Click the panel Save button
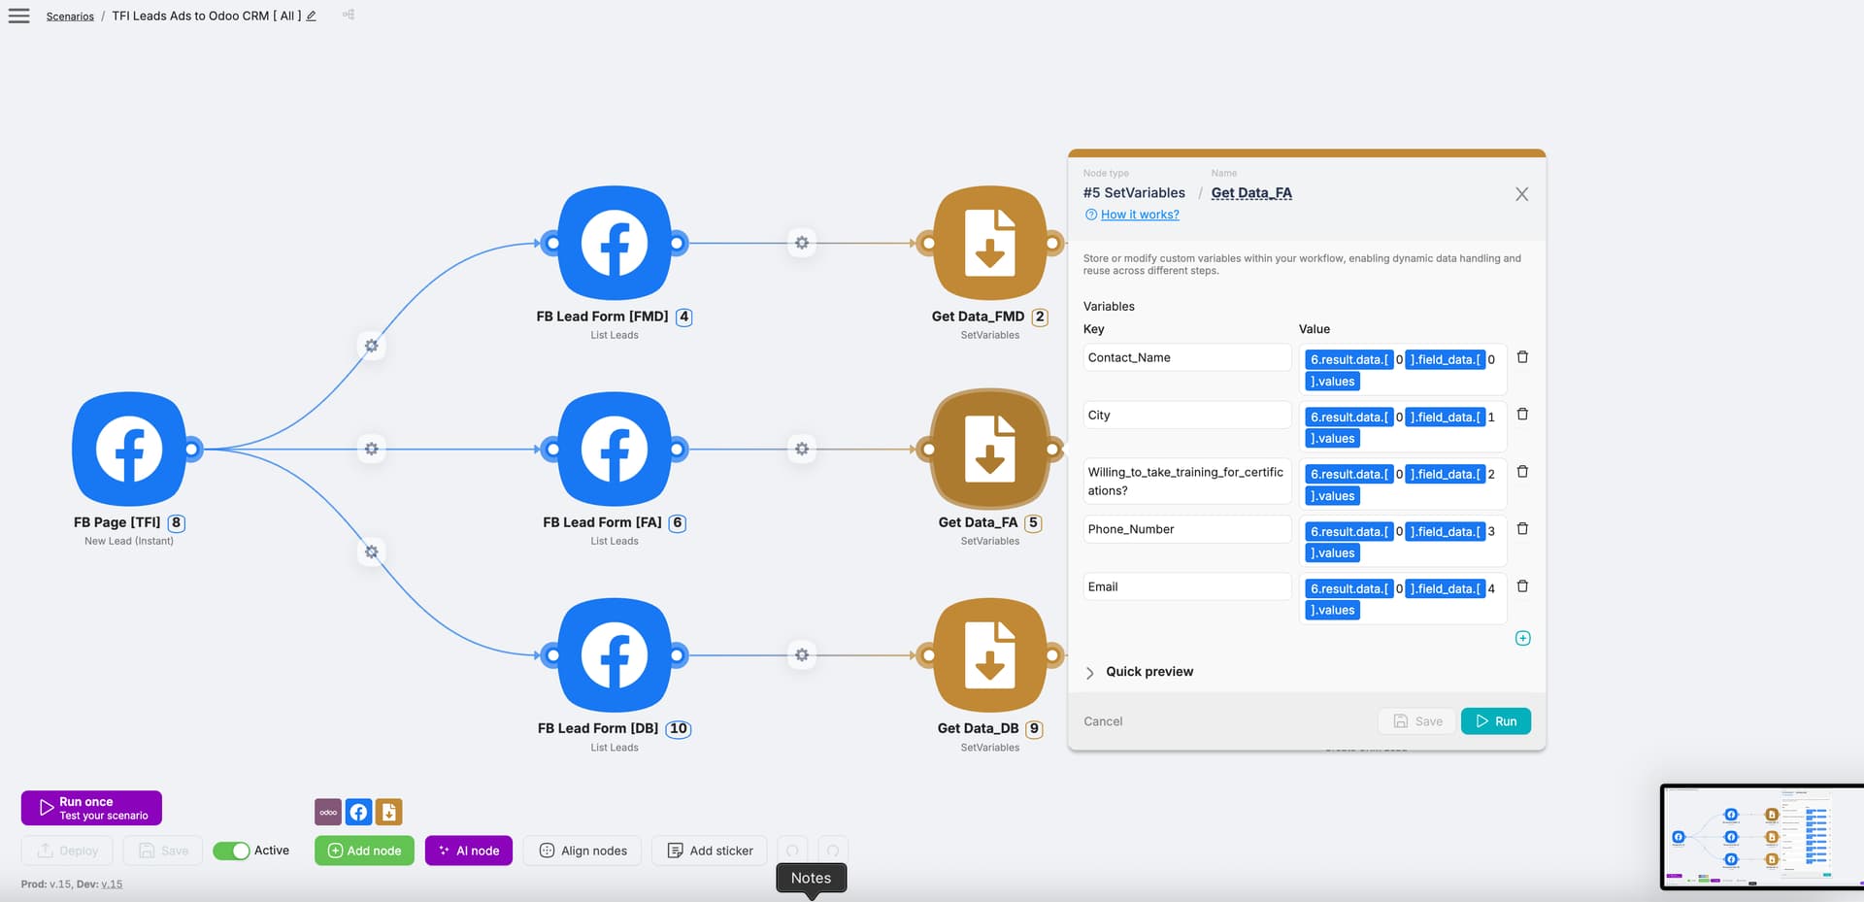Viewport: 1864px width, 902px height. (x=1416, y=721)
